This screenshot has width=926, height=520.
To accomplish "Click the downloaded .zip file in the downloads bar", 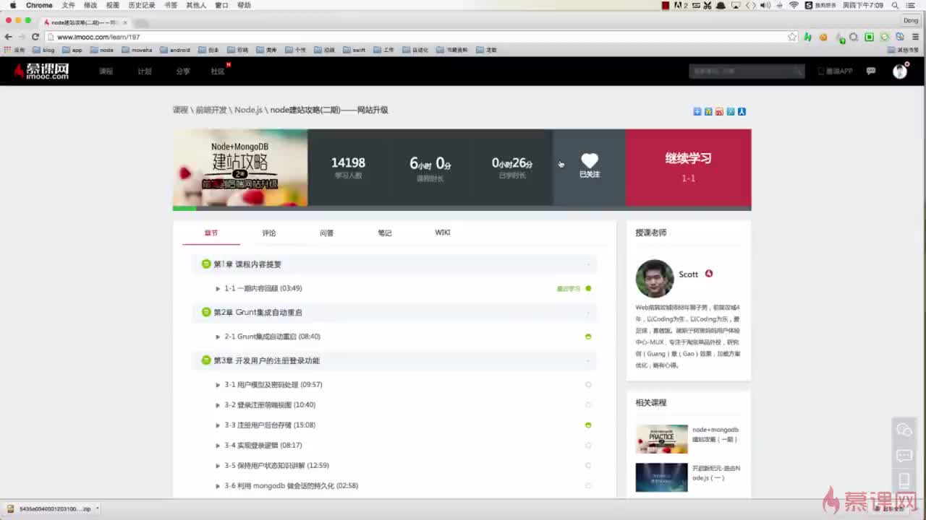I will 48,509.
